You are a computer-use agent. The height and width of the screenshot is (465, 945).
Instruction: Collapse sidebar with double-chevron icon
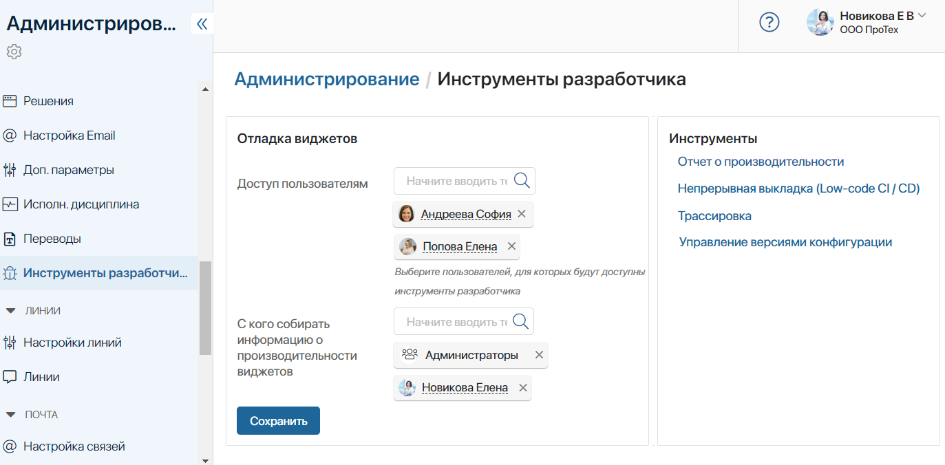point(202,24)
